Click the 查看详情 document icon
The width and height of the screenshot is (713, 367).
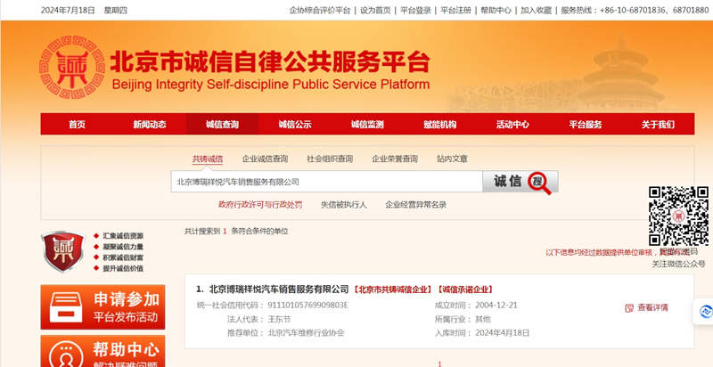tap(629, 308)
